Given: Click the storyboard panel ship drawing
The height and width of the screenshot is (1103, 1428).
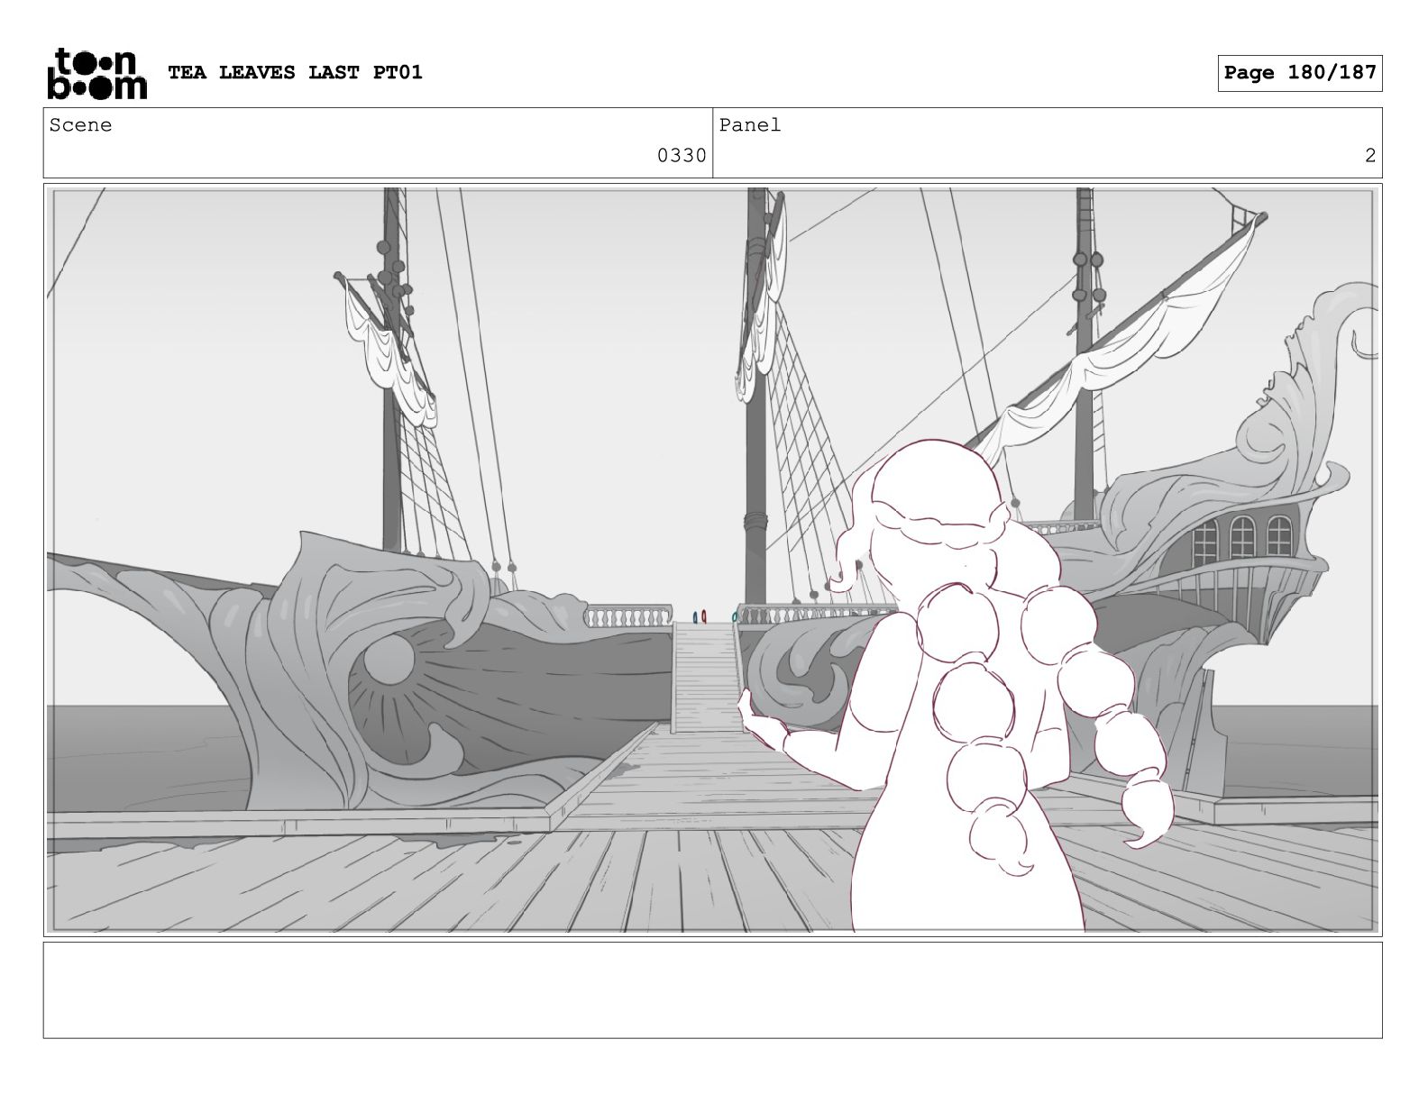Looking at the screenshot, I should [712, 560].
